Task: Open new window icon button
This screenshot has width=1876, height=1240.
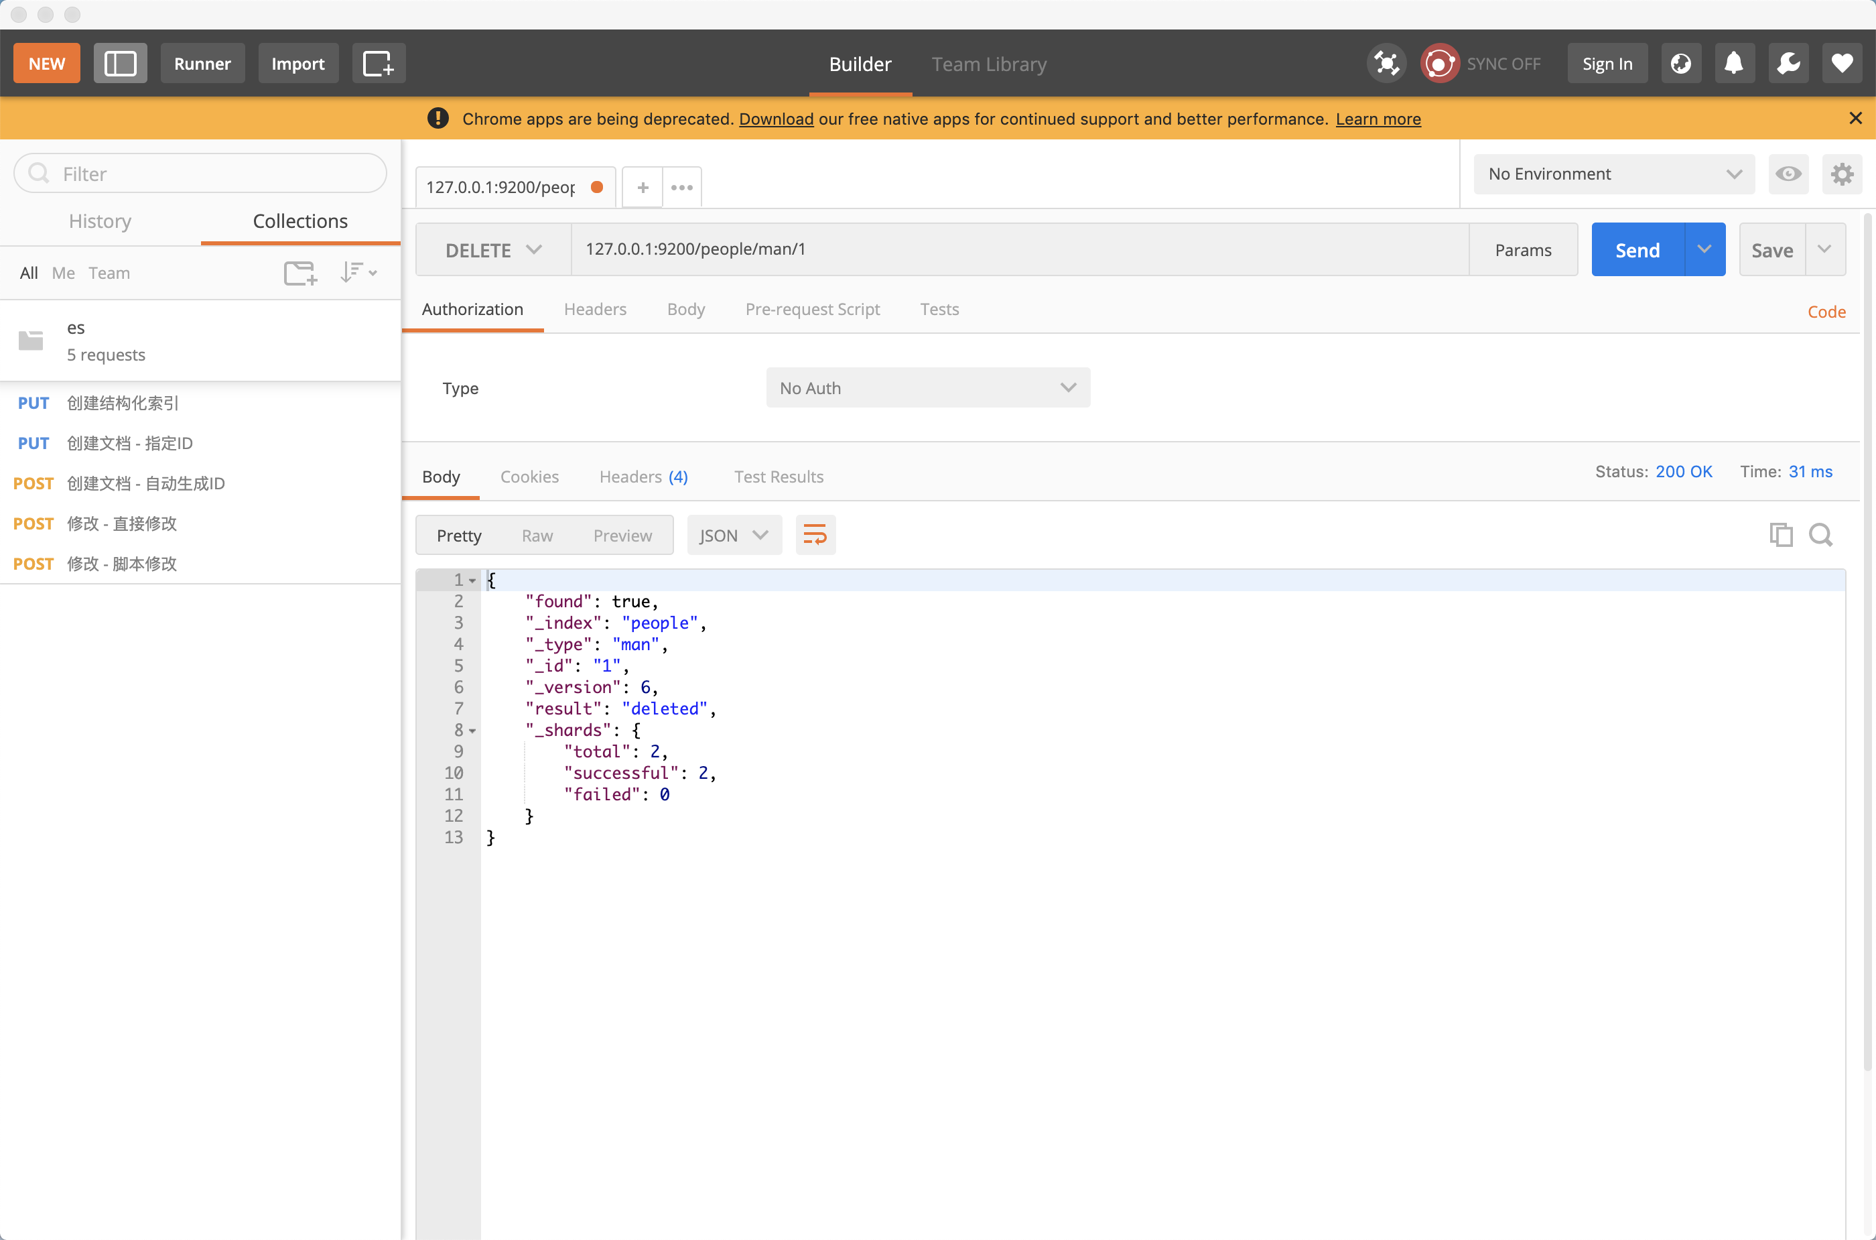Action: coord(378,63)
